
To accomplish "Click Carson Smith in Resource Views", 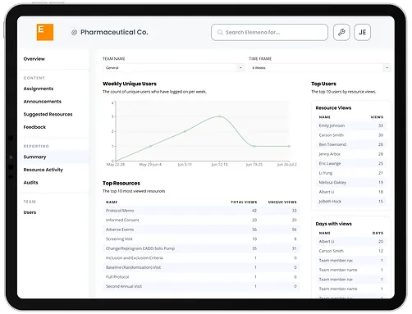I will [x=332, y=135].
